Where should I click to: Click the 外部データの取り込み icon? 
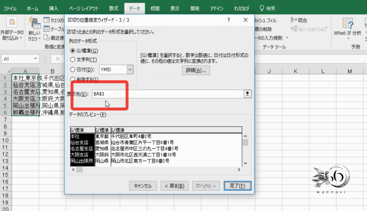click(12, 23)
